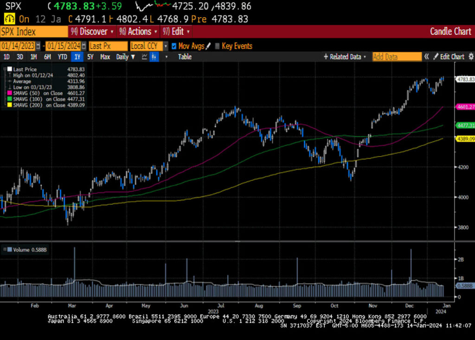The width and height of the screenshot is (475, 340).
Task: Show the Table view
Action: pos(185,57)
